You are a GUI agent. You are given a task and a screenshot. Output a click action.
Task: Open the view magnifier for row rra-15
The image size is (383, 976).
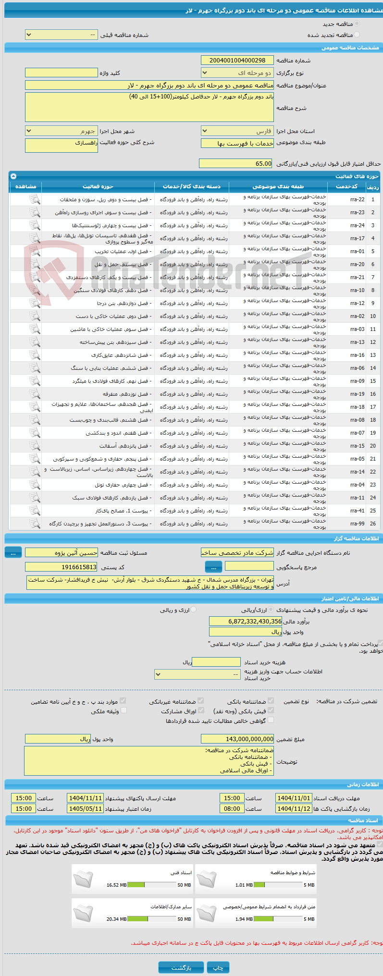35,446
